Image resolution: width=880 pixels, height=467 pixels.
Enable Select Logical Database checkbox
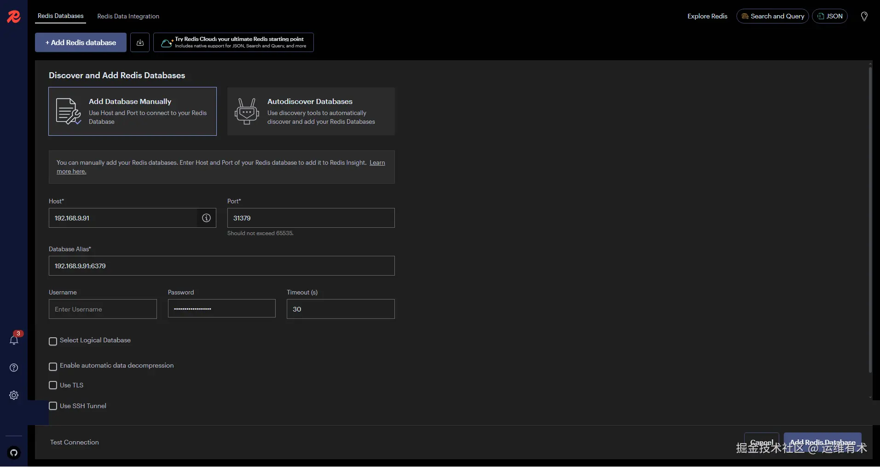(x=53, y=341)
